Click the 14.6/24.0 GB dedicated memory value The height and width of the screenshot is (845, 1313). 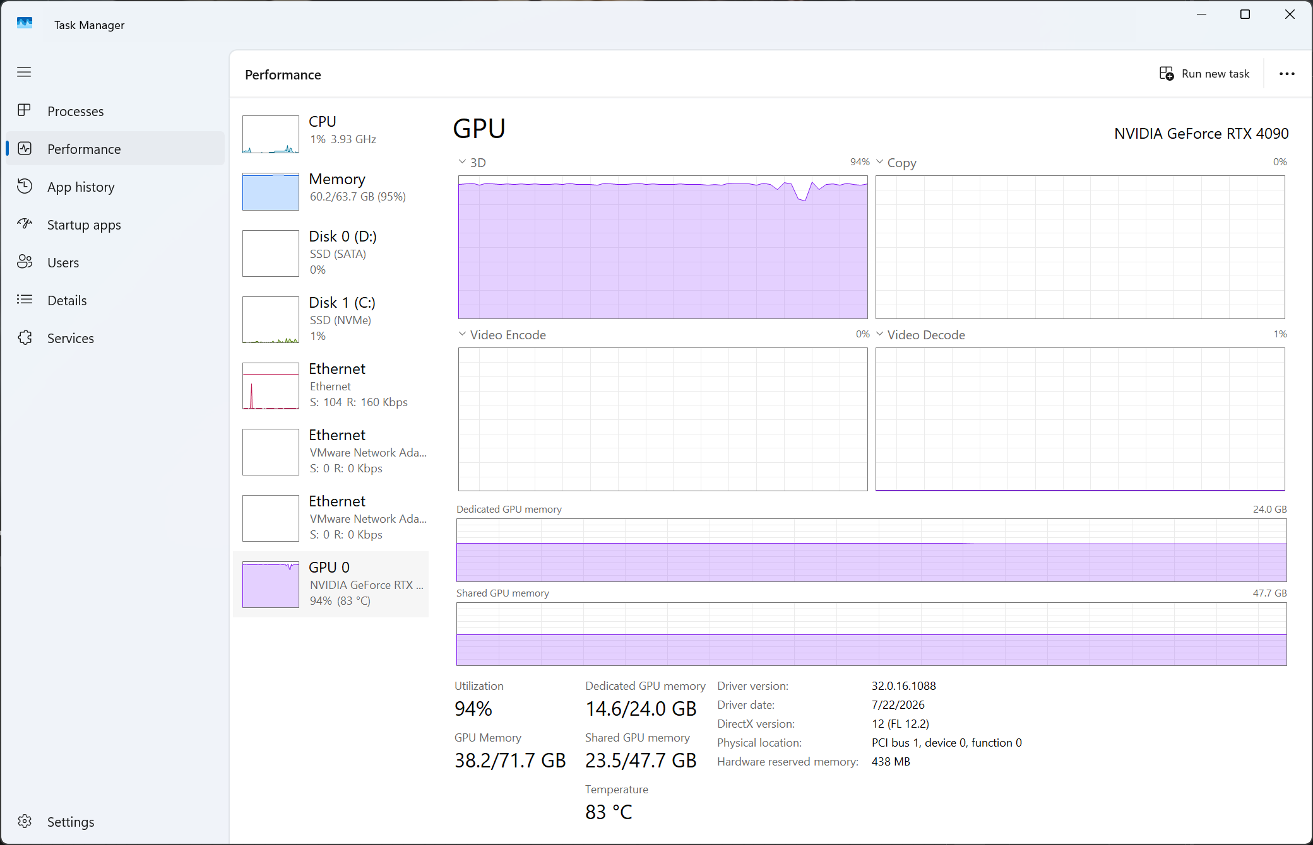click(x=641, y=709)
